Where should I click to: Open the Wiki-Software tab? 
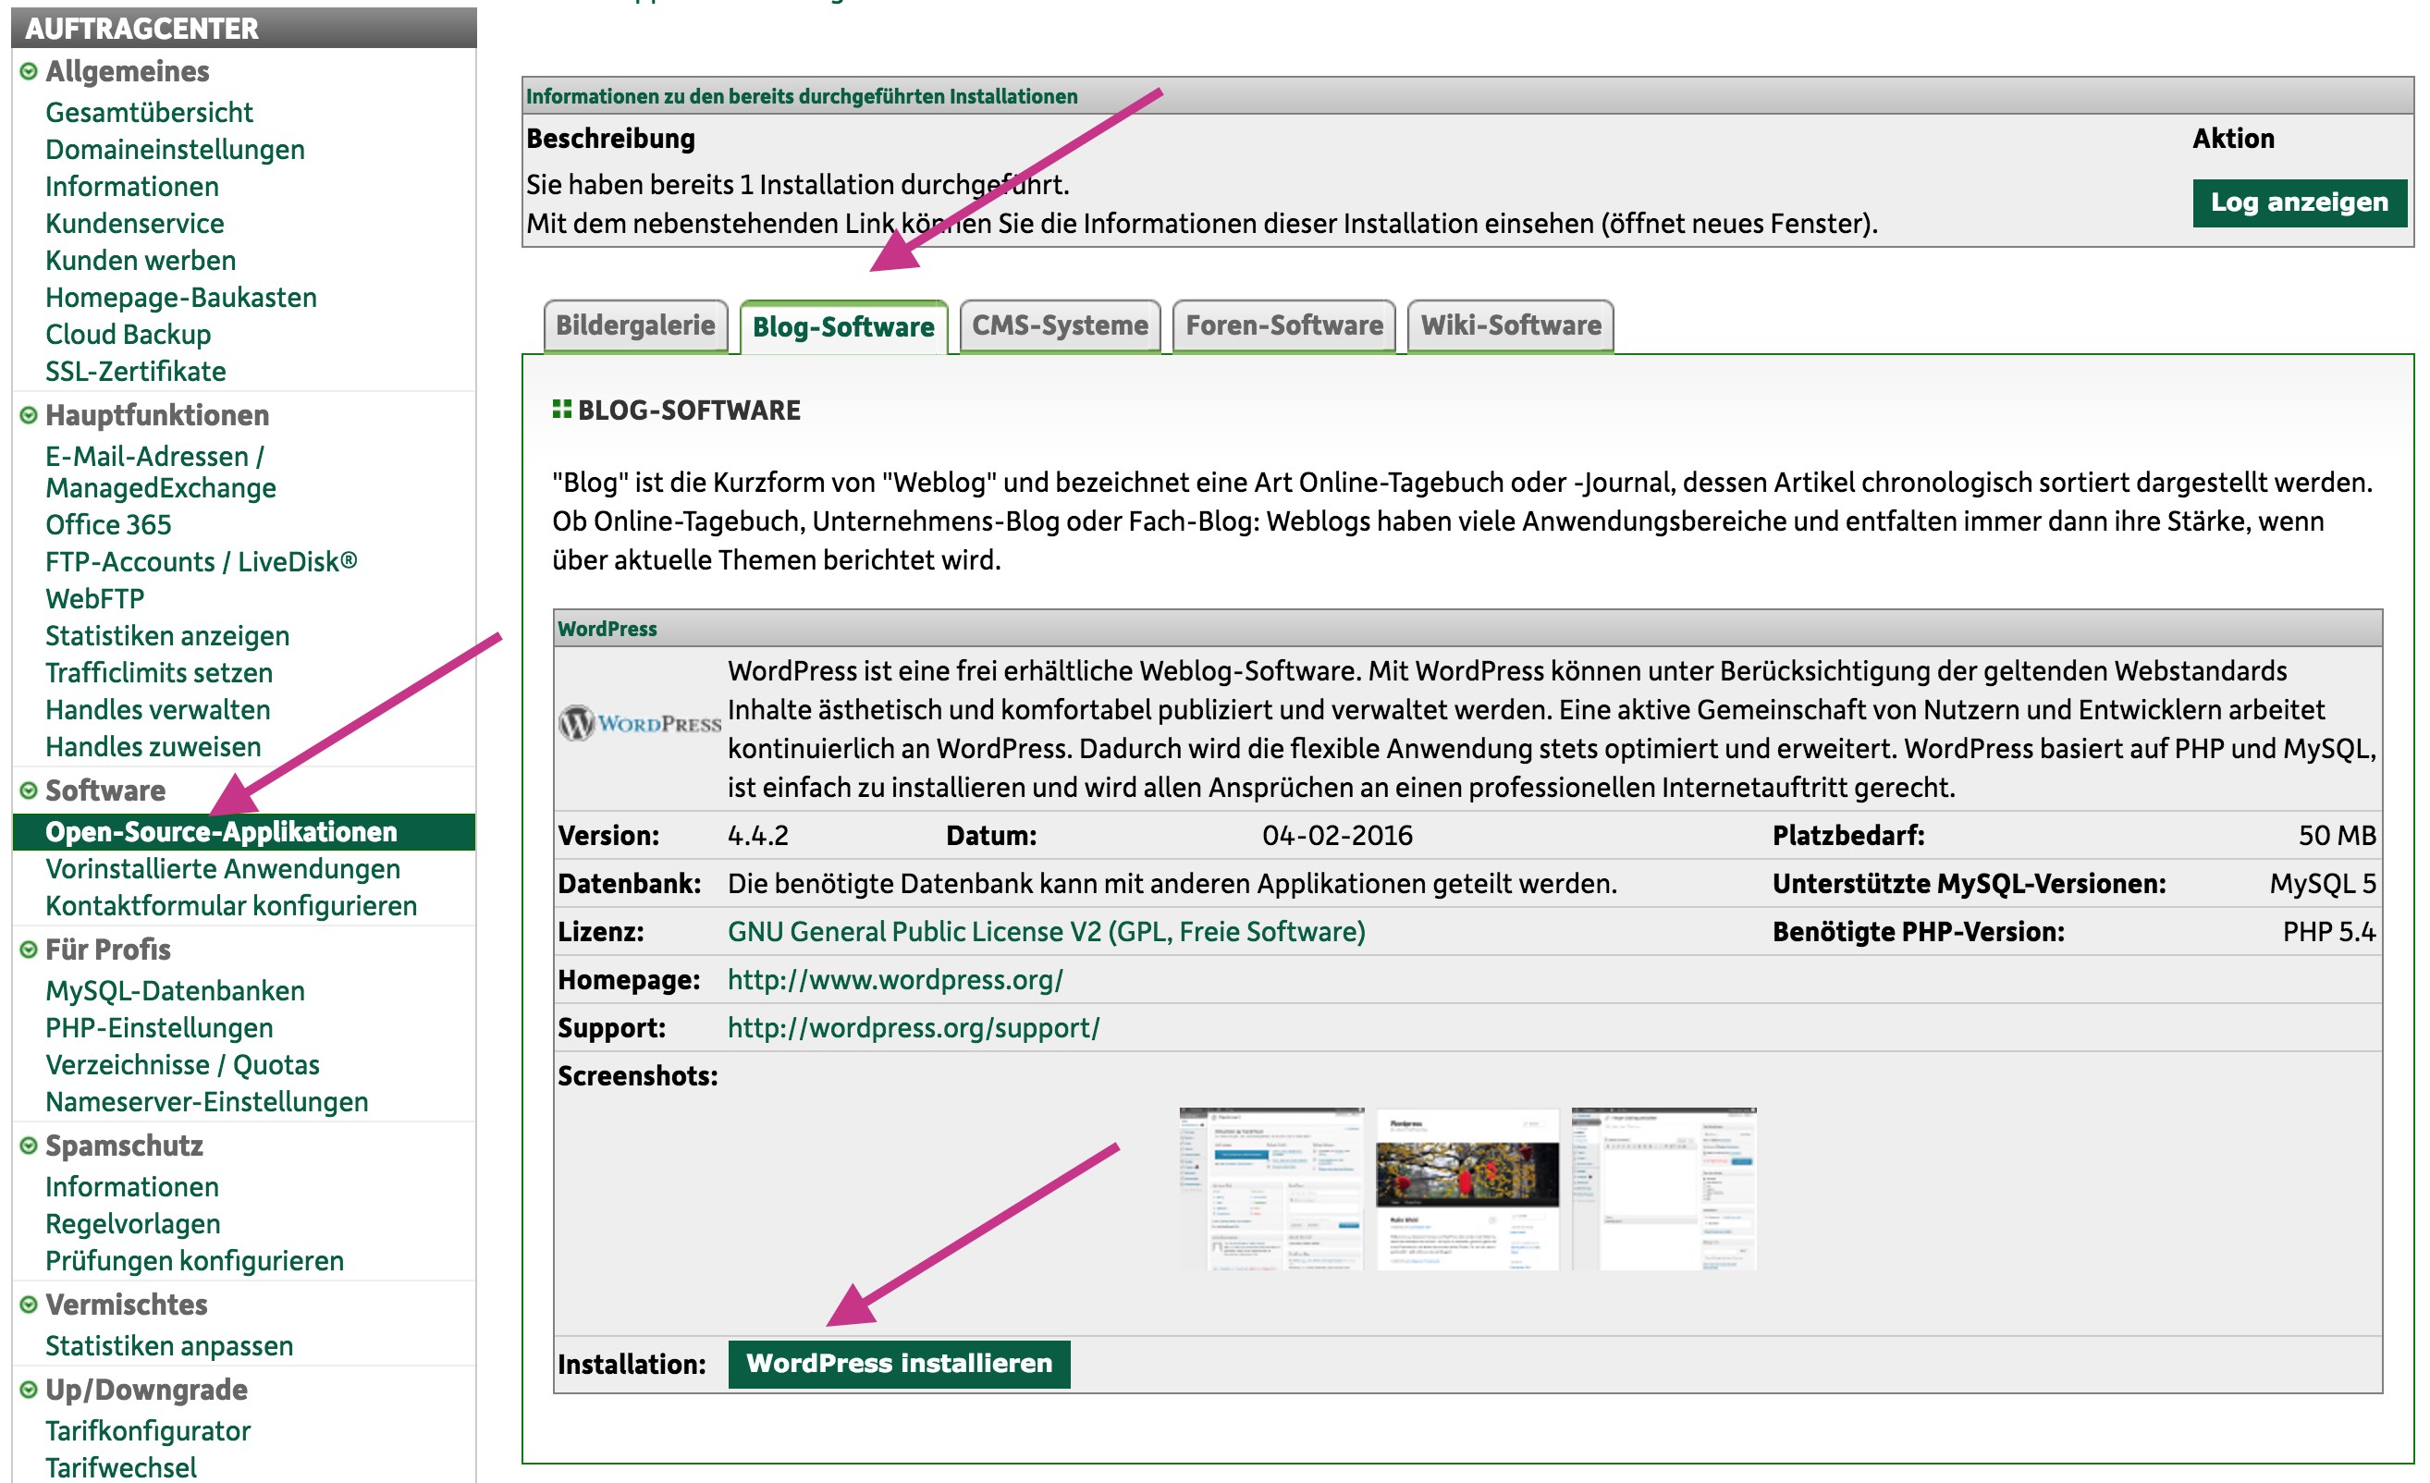(x=1510, y=326)
